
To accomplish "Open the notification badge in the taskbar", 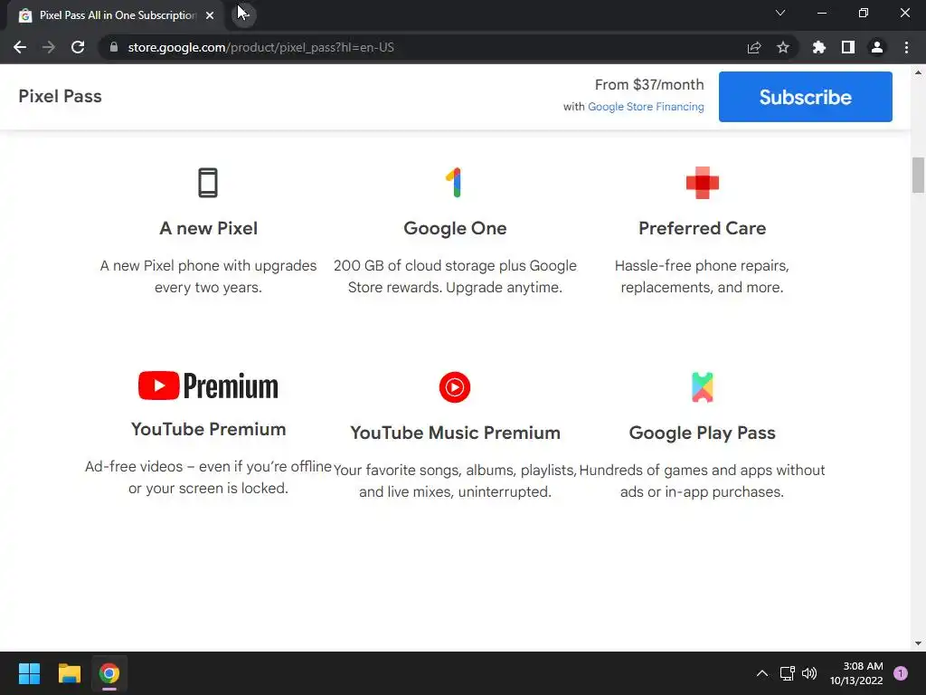I will tap(901, 673).
